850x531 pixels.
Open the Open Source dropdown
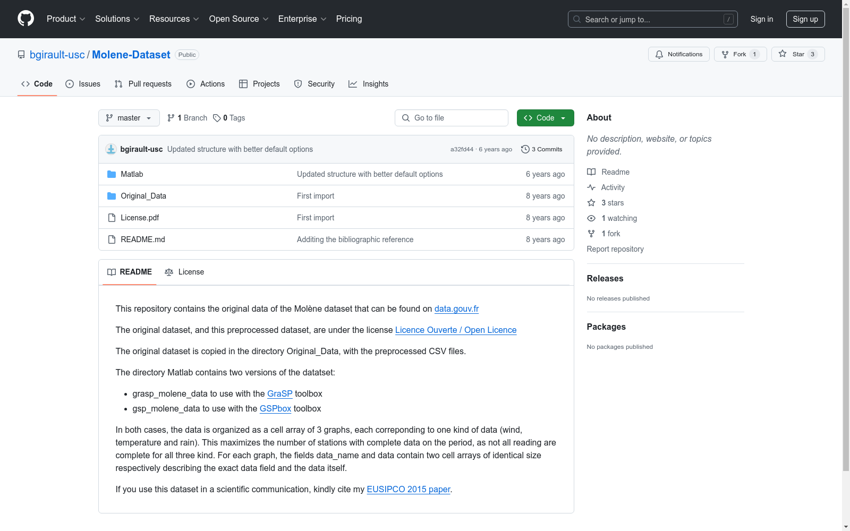[239, 19]
